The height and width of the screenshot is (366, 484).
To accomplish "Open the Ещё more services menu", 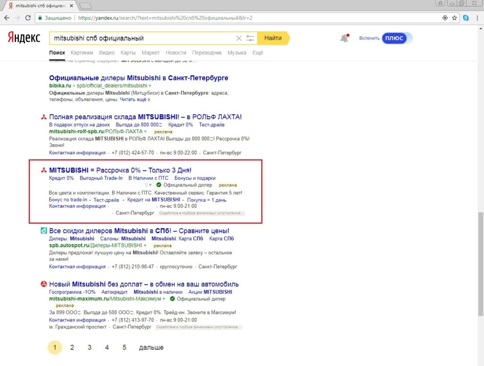I will pyautogui.click(x=258, y=53).
